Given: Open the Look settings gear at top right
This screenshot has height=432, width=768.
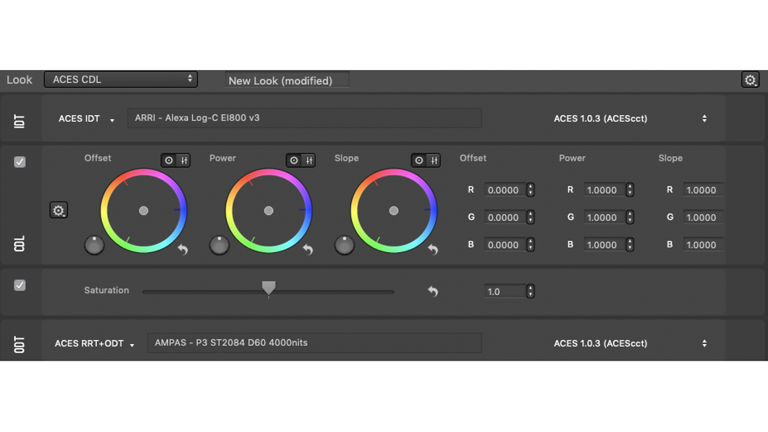Looking at the screenshot, I should click(750, 80).
